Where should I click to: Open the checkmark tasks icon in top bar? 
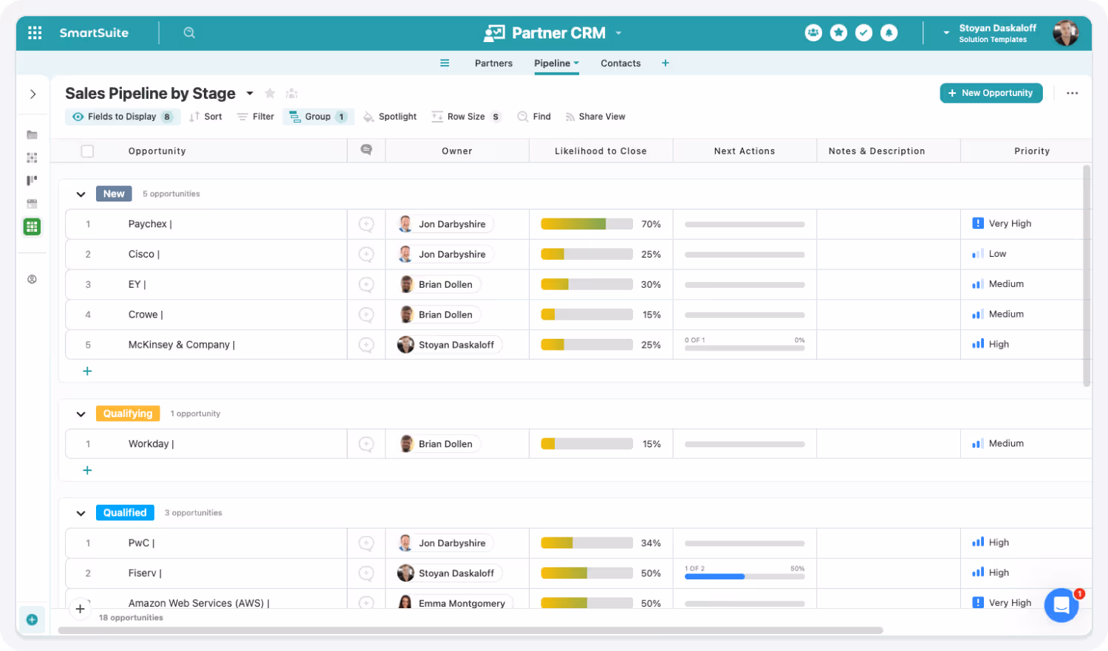(x=864, y=32)
